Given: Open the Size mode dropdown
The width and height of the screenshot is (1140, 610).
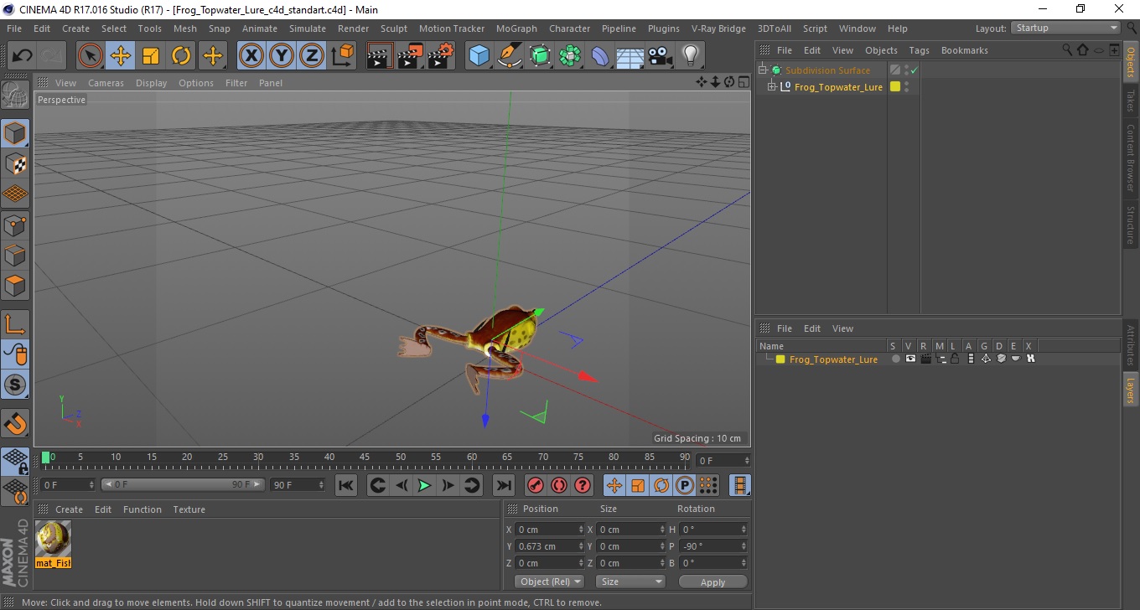Looking at the screenshot, I should point(630,582).
